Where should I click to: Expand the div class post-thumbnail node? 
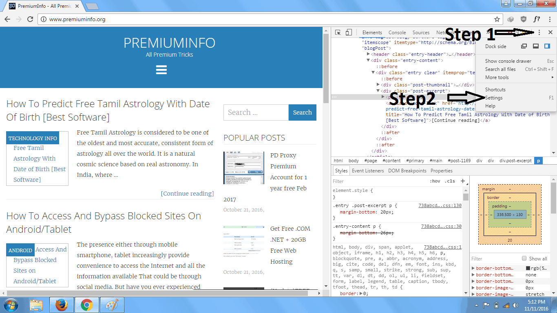click(x=378, y=85)
